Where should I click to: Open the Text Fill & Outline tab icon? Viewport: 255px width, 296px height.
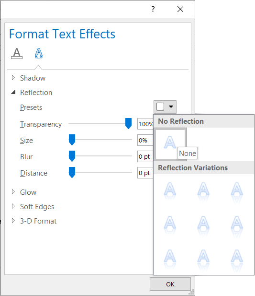point(17,53)
